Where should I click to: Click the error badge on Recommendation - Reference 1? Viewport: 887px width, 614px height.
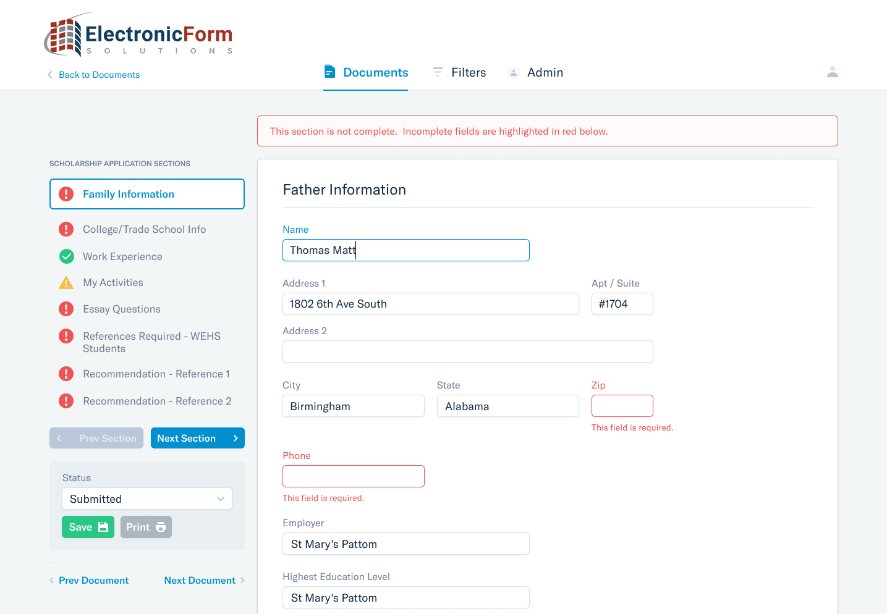[66, 374]
